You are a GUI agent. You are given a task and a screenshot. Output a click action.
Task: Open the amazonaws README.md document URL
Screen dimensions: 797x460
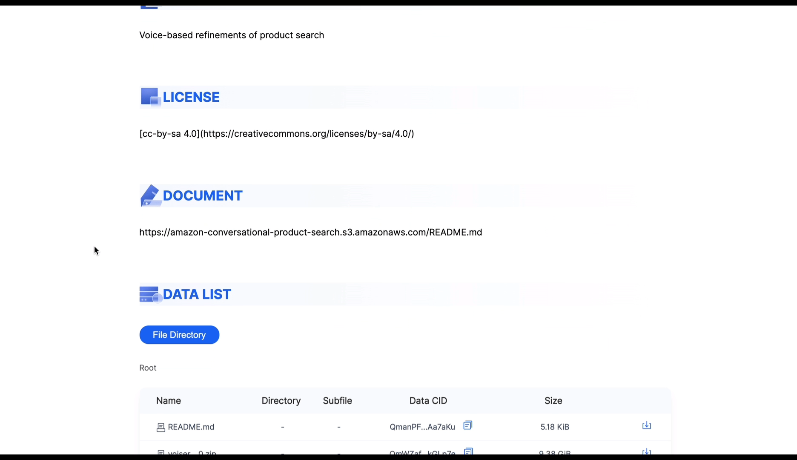pos(310,232)
